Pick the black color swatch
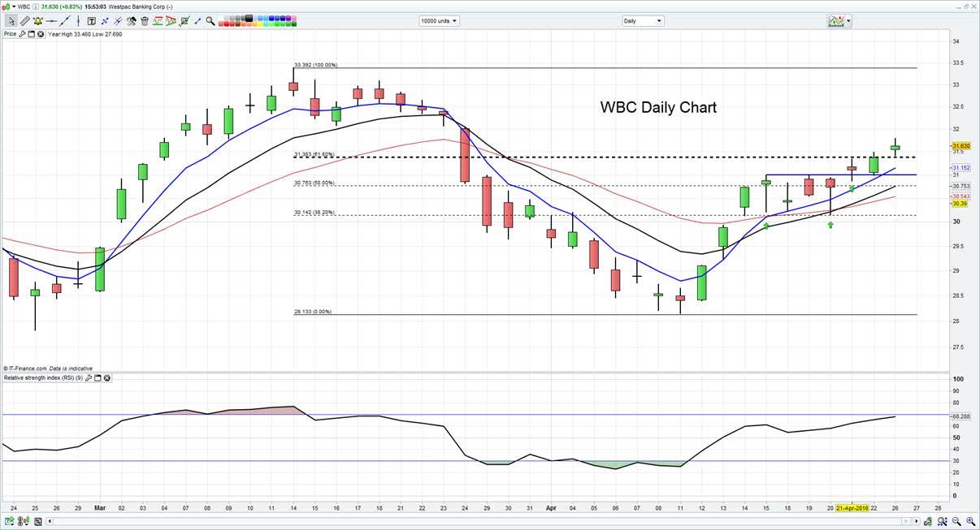This screenshot has height=530, width=980. tap(249, 18)
